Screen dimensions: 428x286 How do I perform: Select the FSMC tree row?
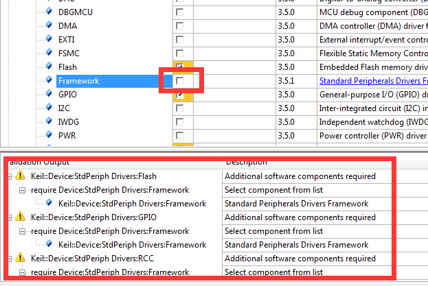click(x=69, y=53)
